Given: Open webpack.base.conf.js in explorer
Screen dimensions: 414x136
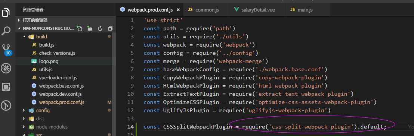Looking at the screenshot, I should 61,86.
